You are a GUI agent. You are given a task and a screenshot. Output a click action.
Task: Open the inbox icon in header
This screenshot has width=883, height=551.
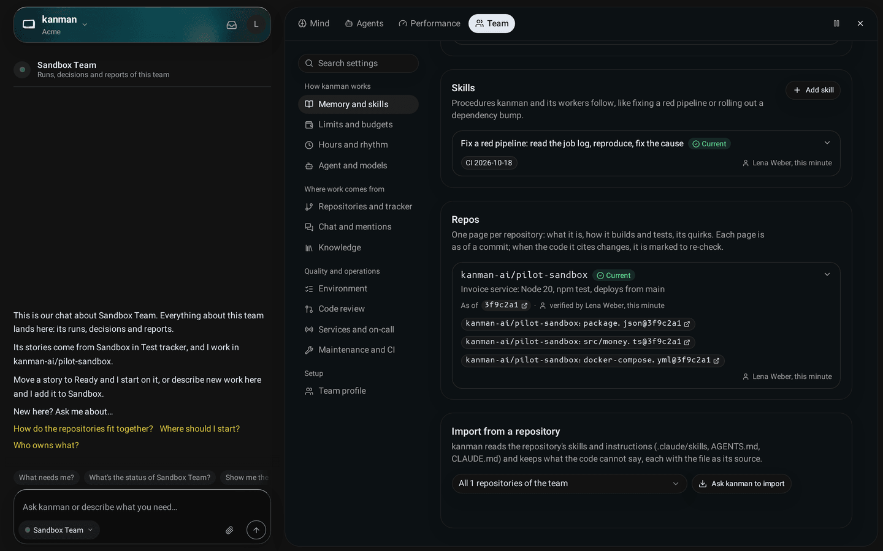232,24
